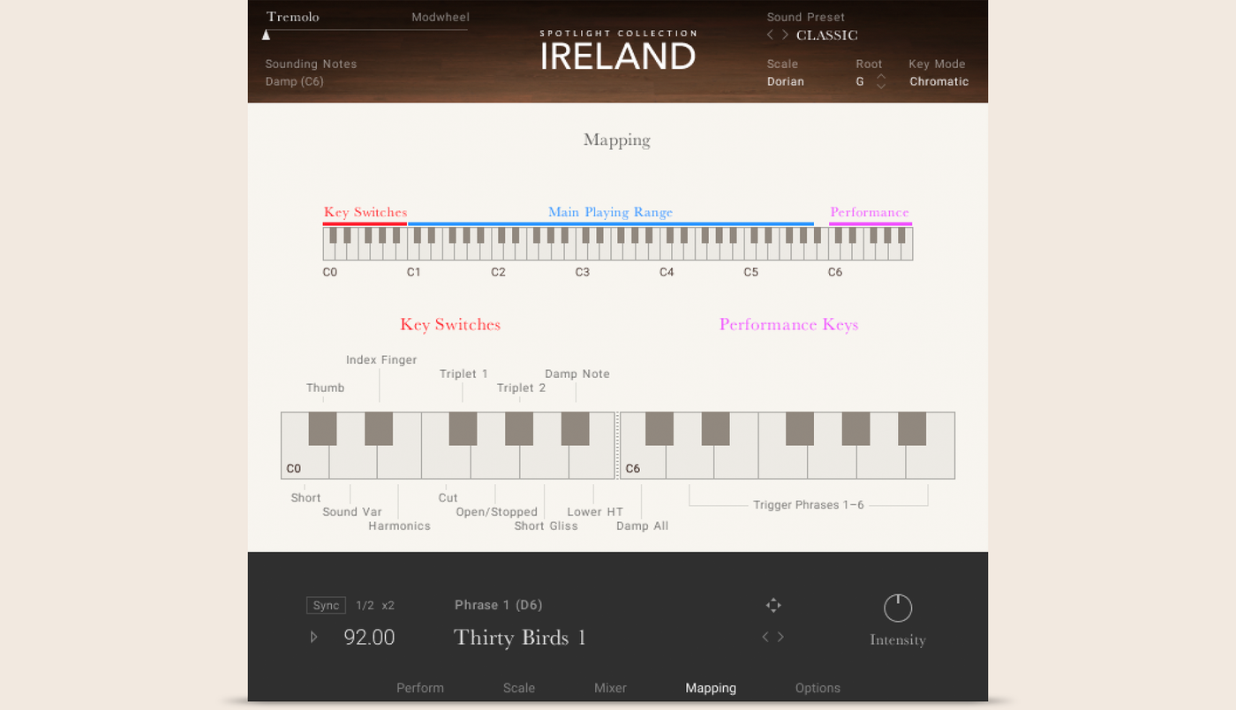This screenshot has width=1236, height=710.
Task: Click the Harmonics key switch label
Action: coord(400,525)
